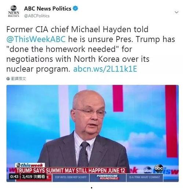Click the 3,419 view count label
This screenshot has height=190, width=183.
pos(33,176)
